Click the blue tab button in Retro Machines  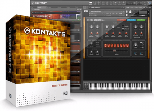pos(131,20)
